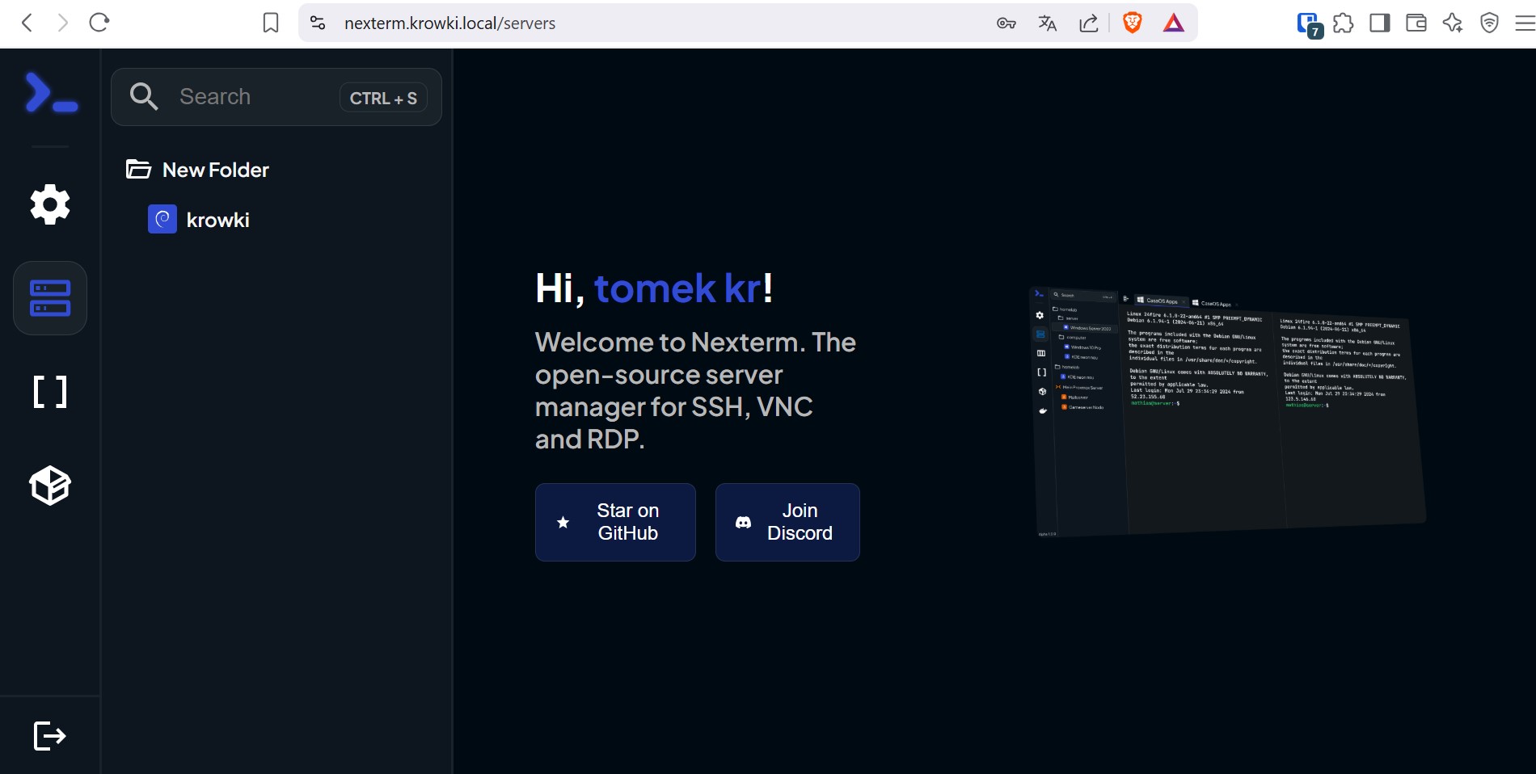This screenshot has height=774, width=1536.
Task: Open extension icon with 7 badge
Action: (x=1309, y=25)
